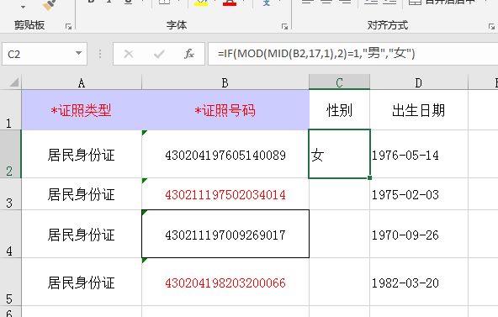Select the *证照类型 header cell
The image size is (498, 317).
82,110
